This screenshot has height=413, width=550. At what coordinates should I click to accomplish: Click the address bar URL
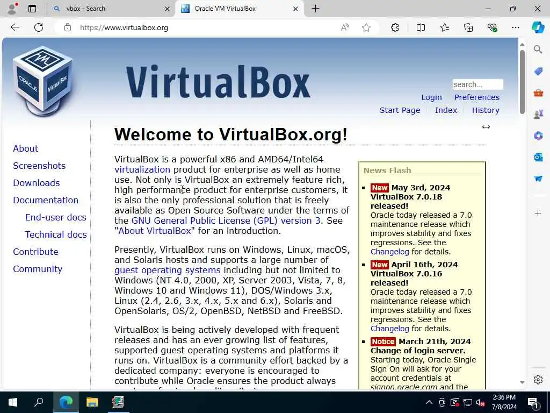pyautogui.click(x=124, y=27)
